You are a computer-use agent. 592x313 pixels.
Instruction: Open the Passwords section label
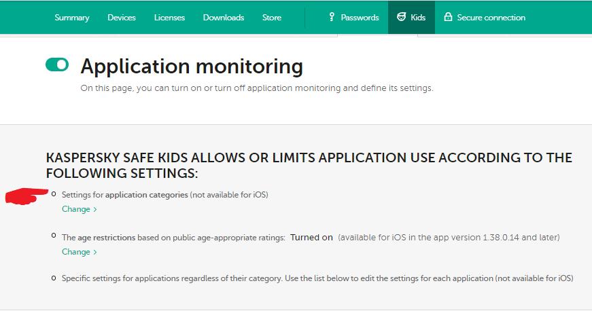[x=360, y=18]
